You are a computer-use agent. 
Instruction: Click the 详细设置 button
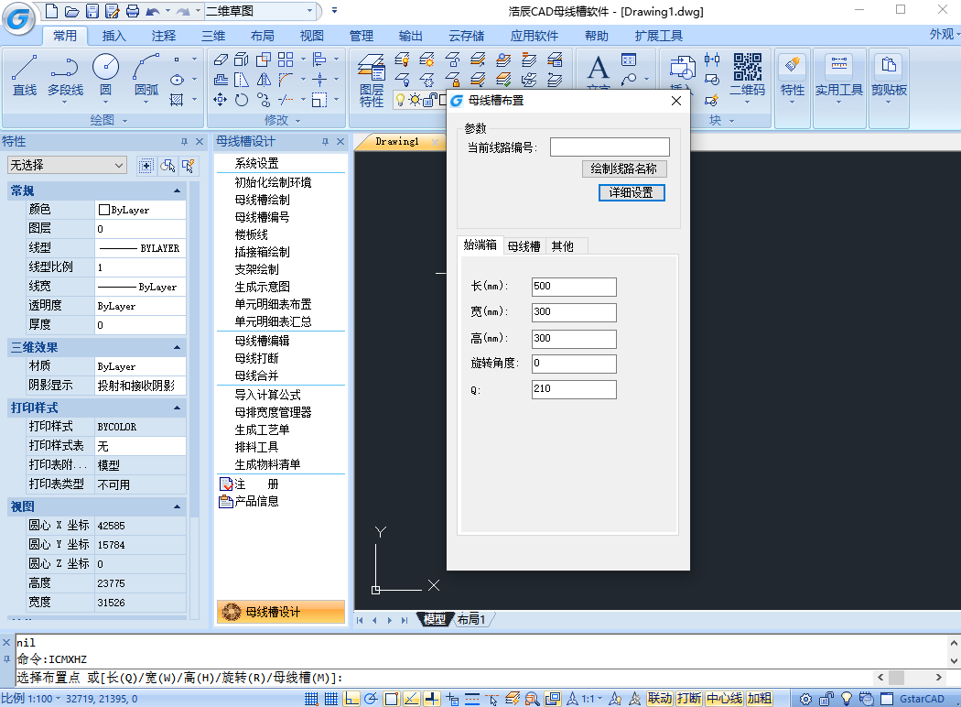pos(632,192)
